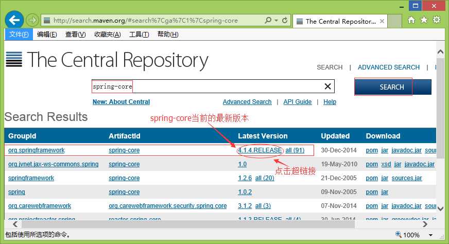The image size is (449, 244).
Task: Download jar for org.springframework spring-core
Action: 385,150
